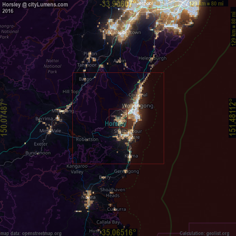Click the 129 km scale label at top

[x=206, y=4]
